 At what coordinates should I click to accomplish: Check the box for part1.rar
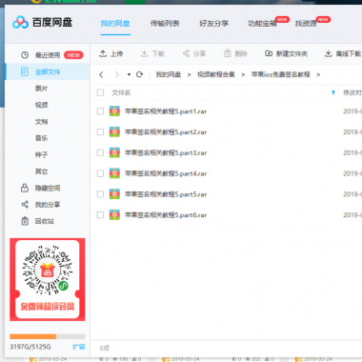pyautogui.click(x=100, y=111)
